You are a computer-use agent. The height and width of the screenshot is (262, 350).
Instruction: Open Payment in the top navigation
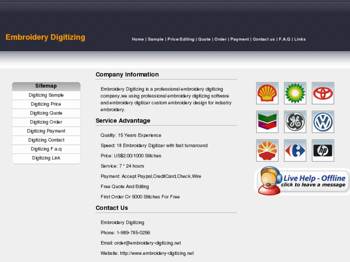click(239, 39)
